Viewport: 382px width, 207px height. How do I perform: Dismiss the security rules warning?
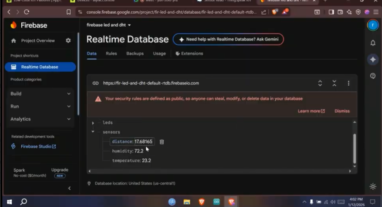click(342, 111)
